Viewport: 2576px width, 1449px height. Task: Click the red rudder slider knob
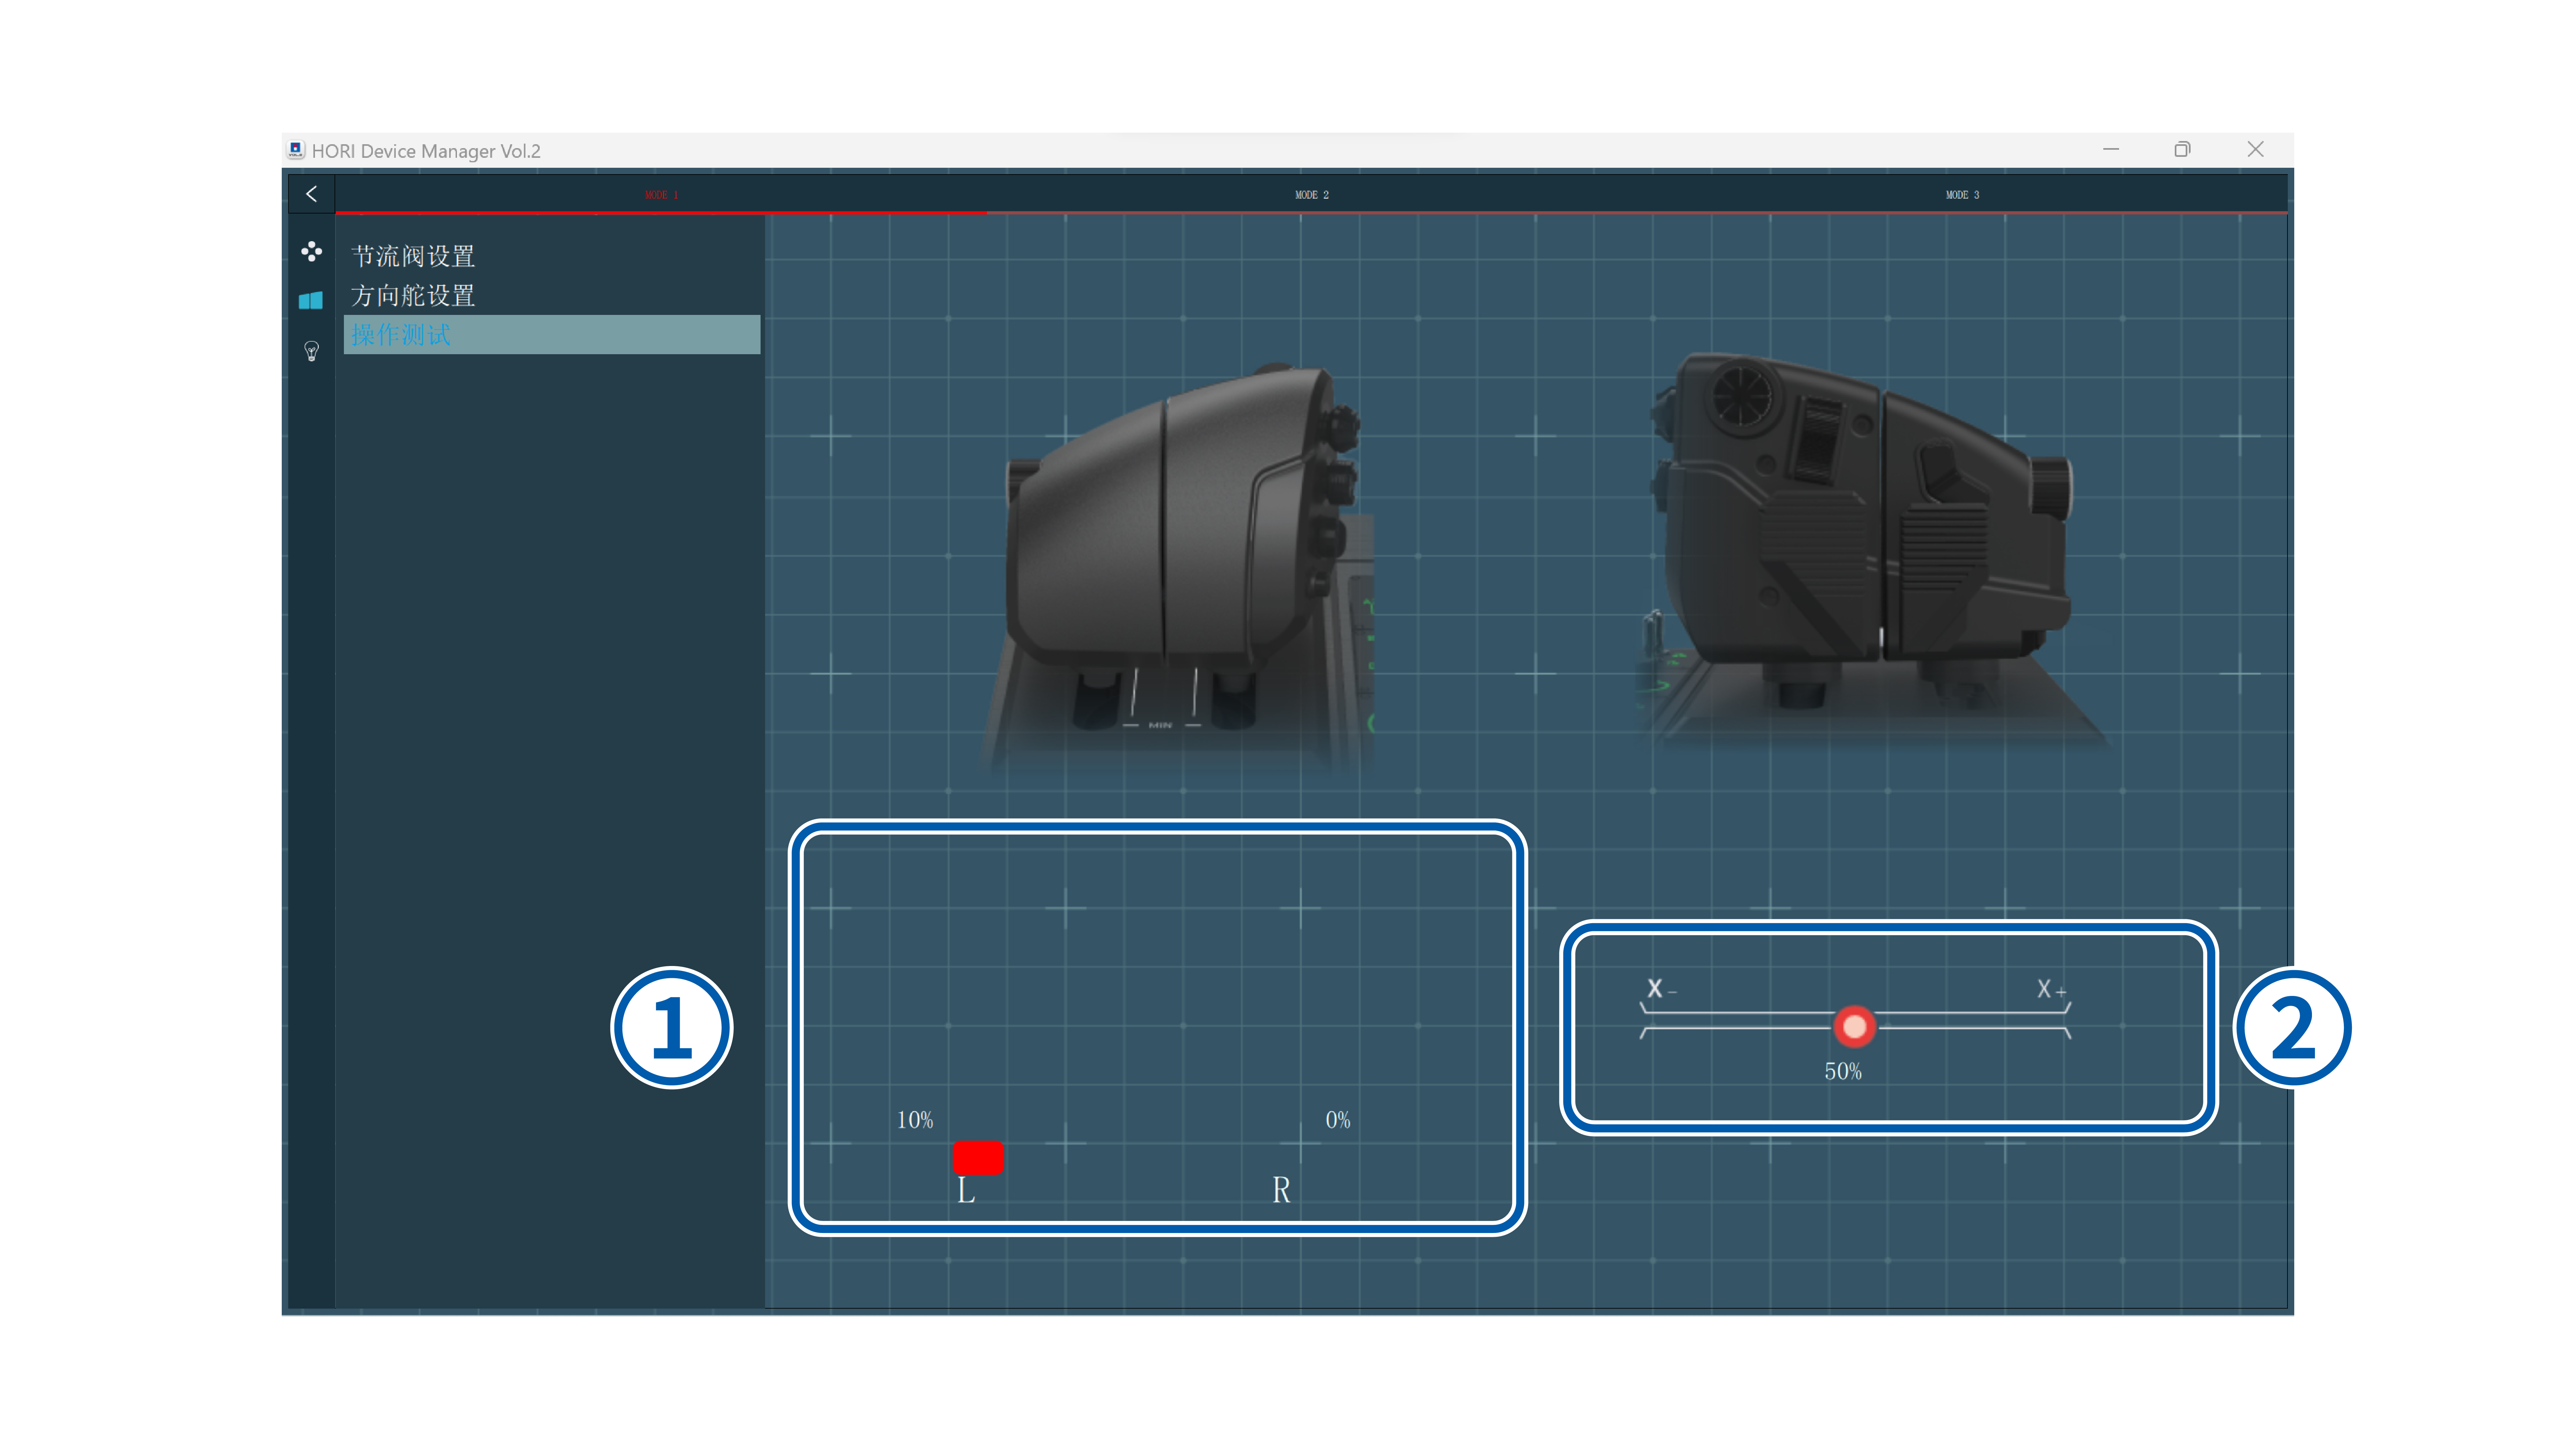1854,1026
